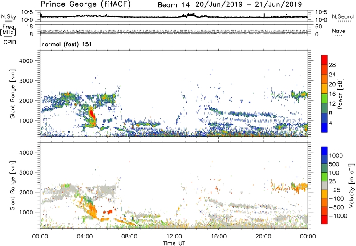Click the '-1000' Velocity color bar label
The width and height of the screenshot is (356, 246).
tap(338, 216)
